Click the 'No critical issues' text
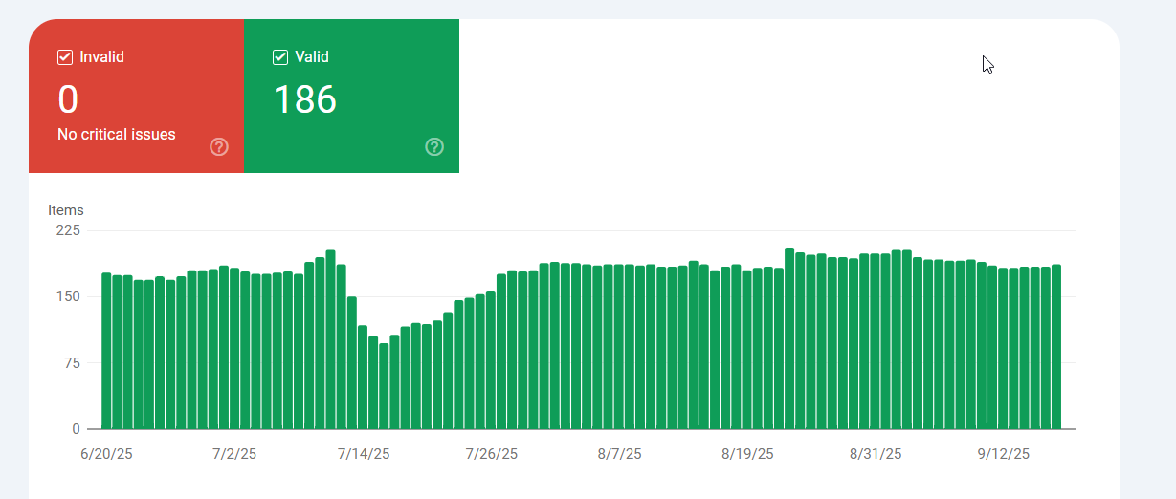This screenshot has width=1176, height=499. pos(117,135)
